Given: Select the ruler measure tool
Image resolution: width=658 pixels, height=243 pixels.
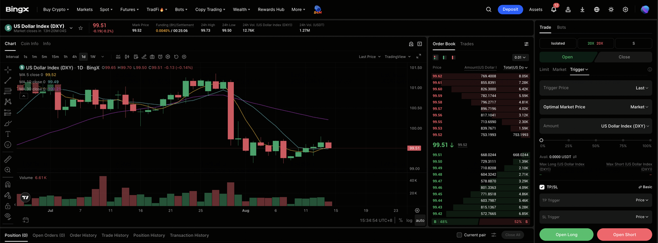Looking at the screenshot, I should [8, 159].
